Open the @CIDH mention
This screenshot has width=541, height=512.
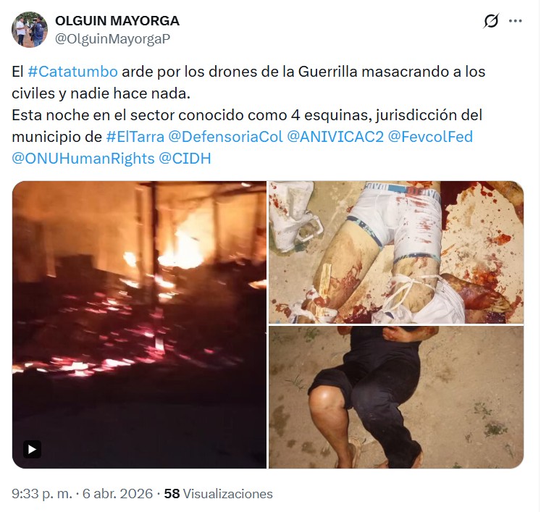(185, 159)
